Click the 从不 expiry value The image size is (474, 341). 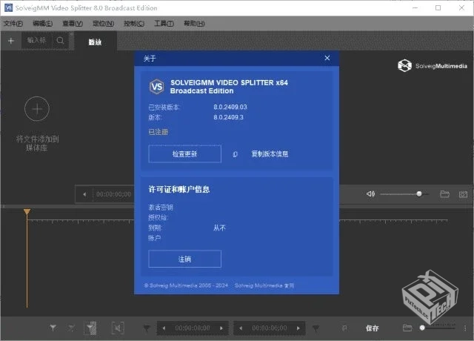click(x=219, y=228)
